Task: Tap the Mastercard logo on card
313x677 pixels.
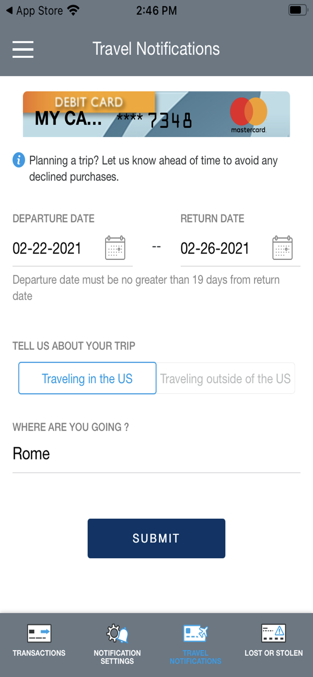Action: coord(248,115)
